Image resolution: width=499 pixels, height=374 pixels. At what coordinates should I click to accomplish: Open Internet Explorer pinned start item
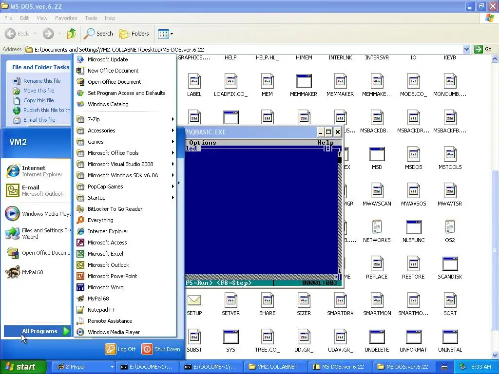35,171
